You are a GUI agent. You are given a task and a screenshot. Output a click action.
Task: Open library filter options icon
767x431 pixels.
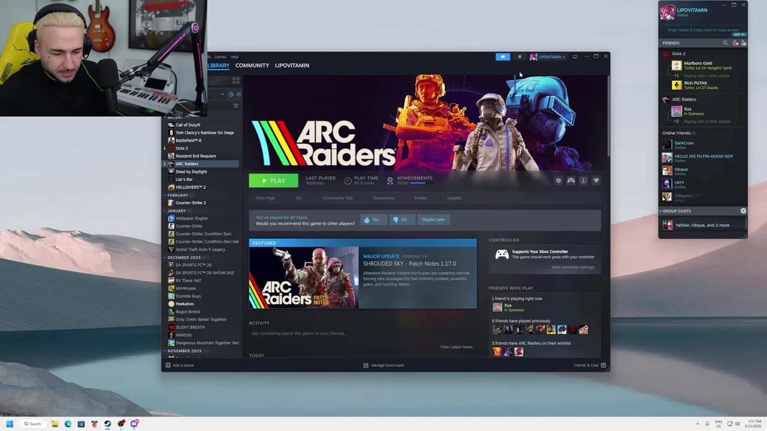(x=235, y=106)
